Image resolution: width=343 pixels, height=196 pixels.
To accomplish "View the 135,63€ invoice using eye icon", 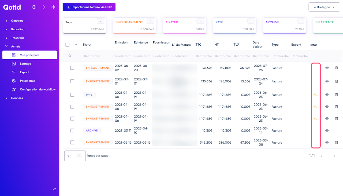I will (x=327, y=81).
